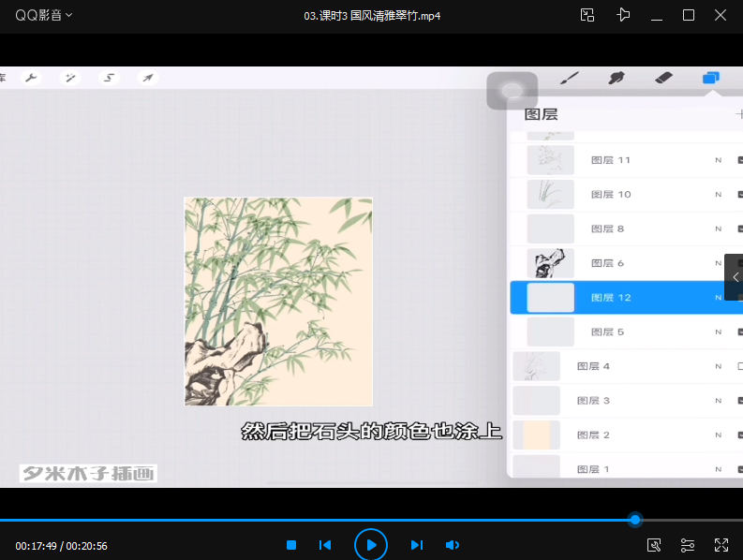The height and width of the screenshot is (560, 743).
Task: Open the magic wand adjustments tool
Action: (70, 78)
